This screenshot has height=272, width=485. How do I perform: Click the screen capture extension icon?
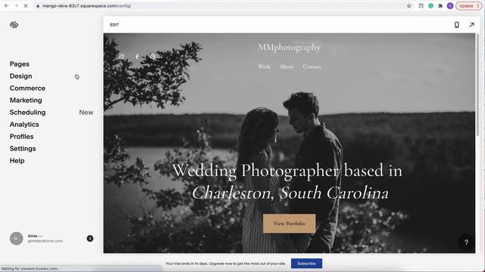(x=421, y=6)
